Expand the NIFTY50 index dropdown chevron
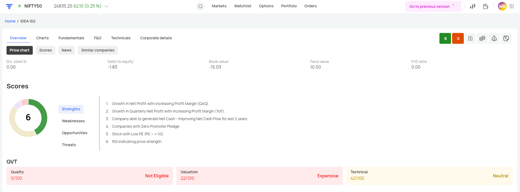Viewport: 520px width, 192px height. (106, 6)
